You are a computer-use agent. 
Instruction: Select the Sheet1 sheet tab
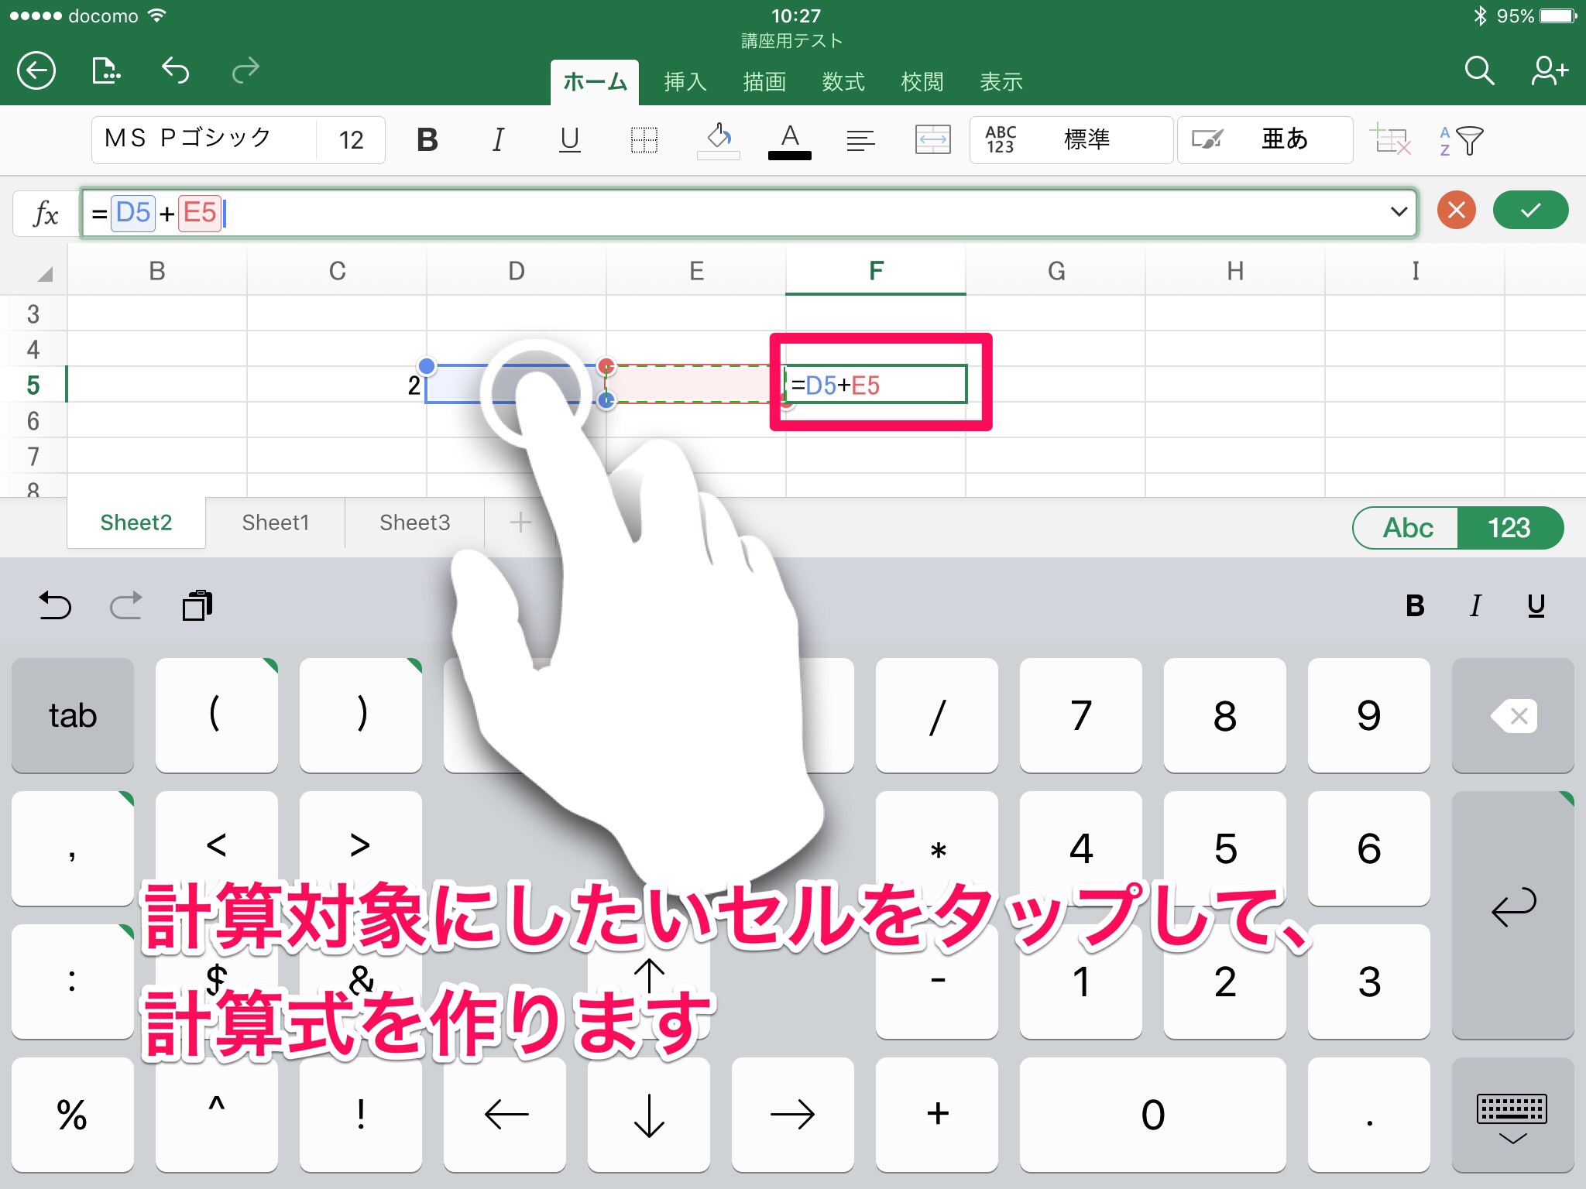click(x=275, y=523)
